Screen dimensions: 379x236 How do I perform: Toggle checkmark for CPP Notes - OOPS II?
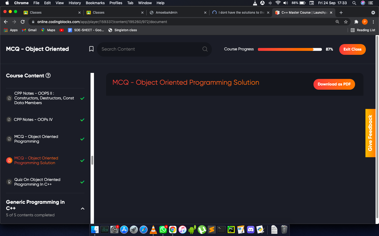82,98
